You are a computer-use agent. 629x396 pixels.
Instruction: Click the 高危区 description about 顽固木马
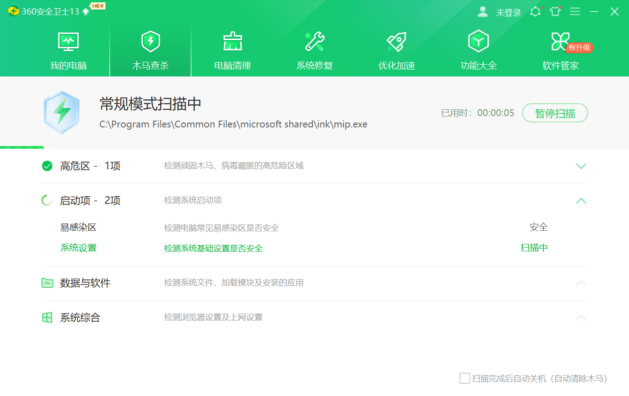(x=234, y=166)
